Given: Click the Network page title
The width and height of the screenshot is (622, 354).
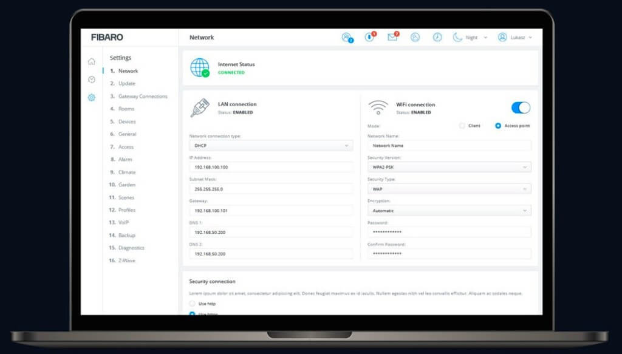Looking at the screenshot, I should coord(202,37).
